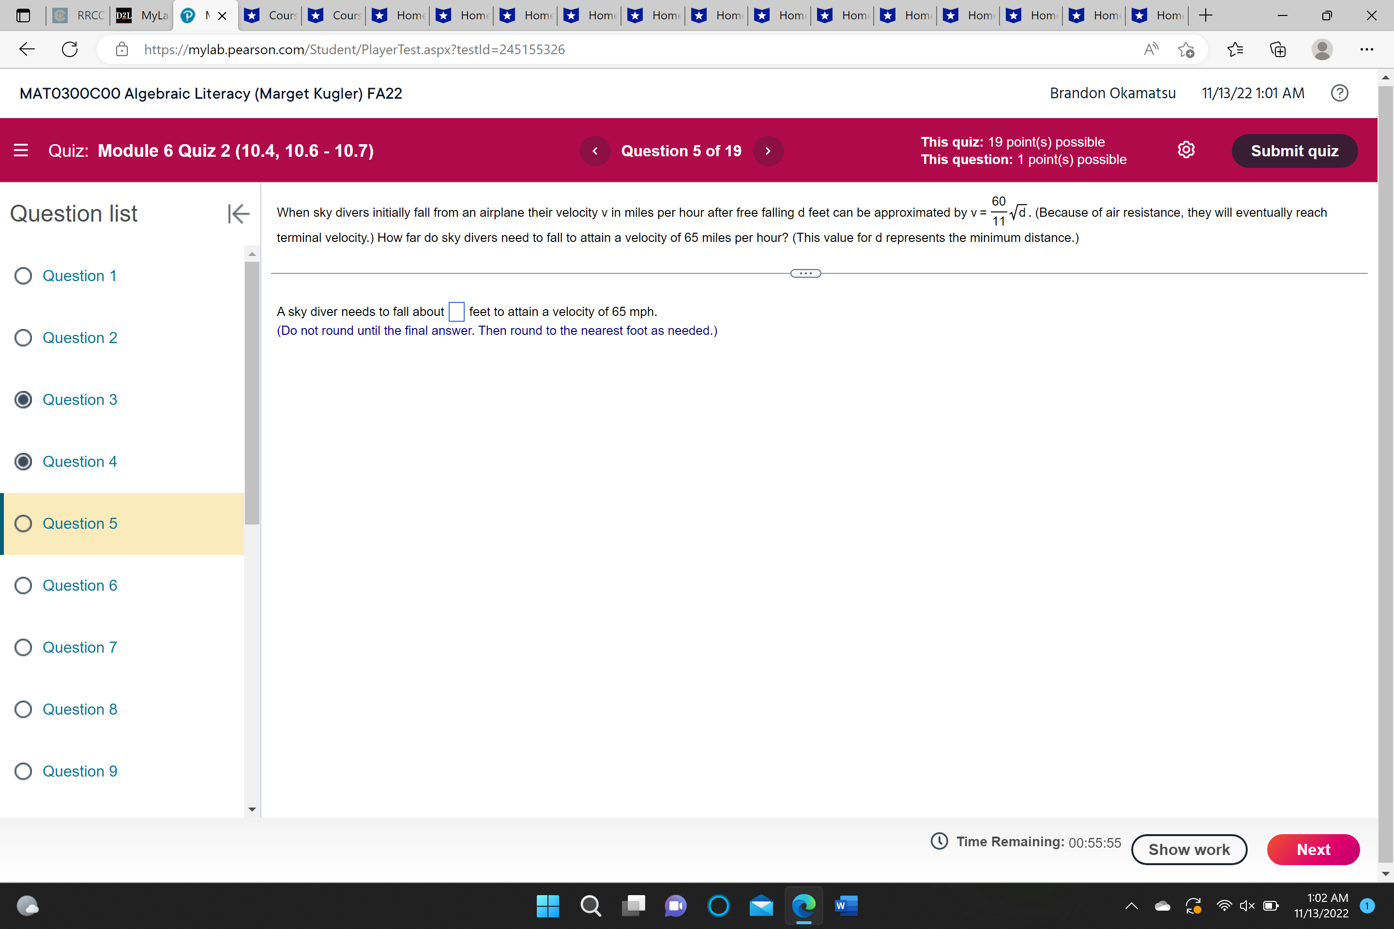Screen dimensions: 1394x929
Task: Open the quiz settings gear icon
Action: click(x=1186, y=150)
